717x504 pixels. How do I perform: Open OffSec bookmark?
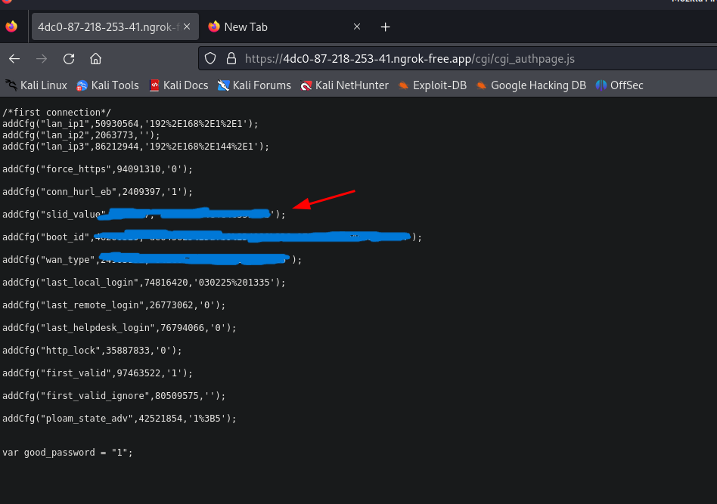[x=619, y=85]
